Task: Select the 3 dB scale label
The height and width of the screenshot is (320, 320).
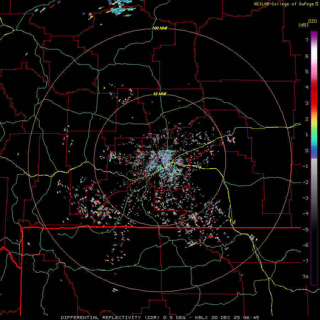Action: (307, 103)
